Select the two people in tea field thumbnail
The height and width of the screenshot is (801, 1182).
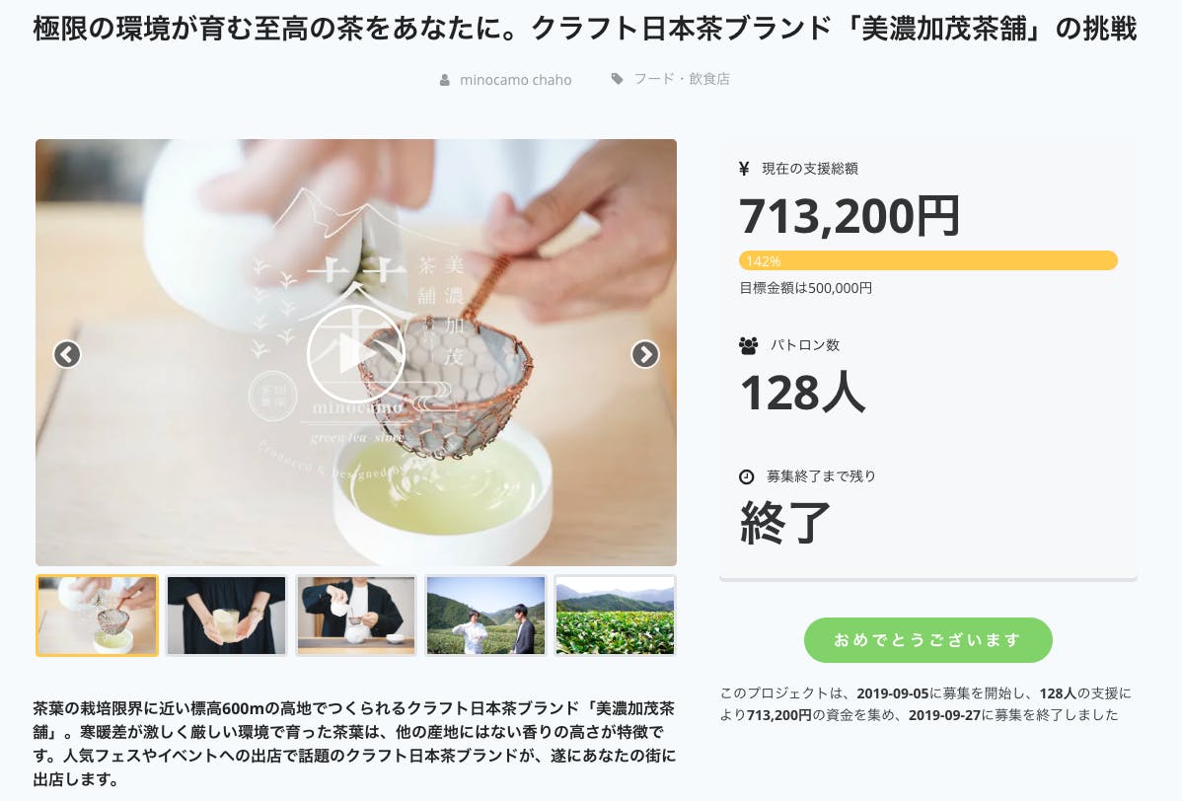485,616
